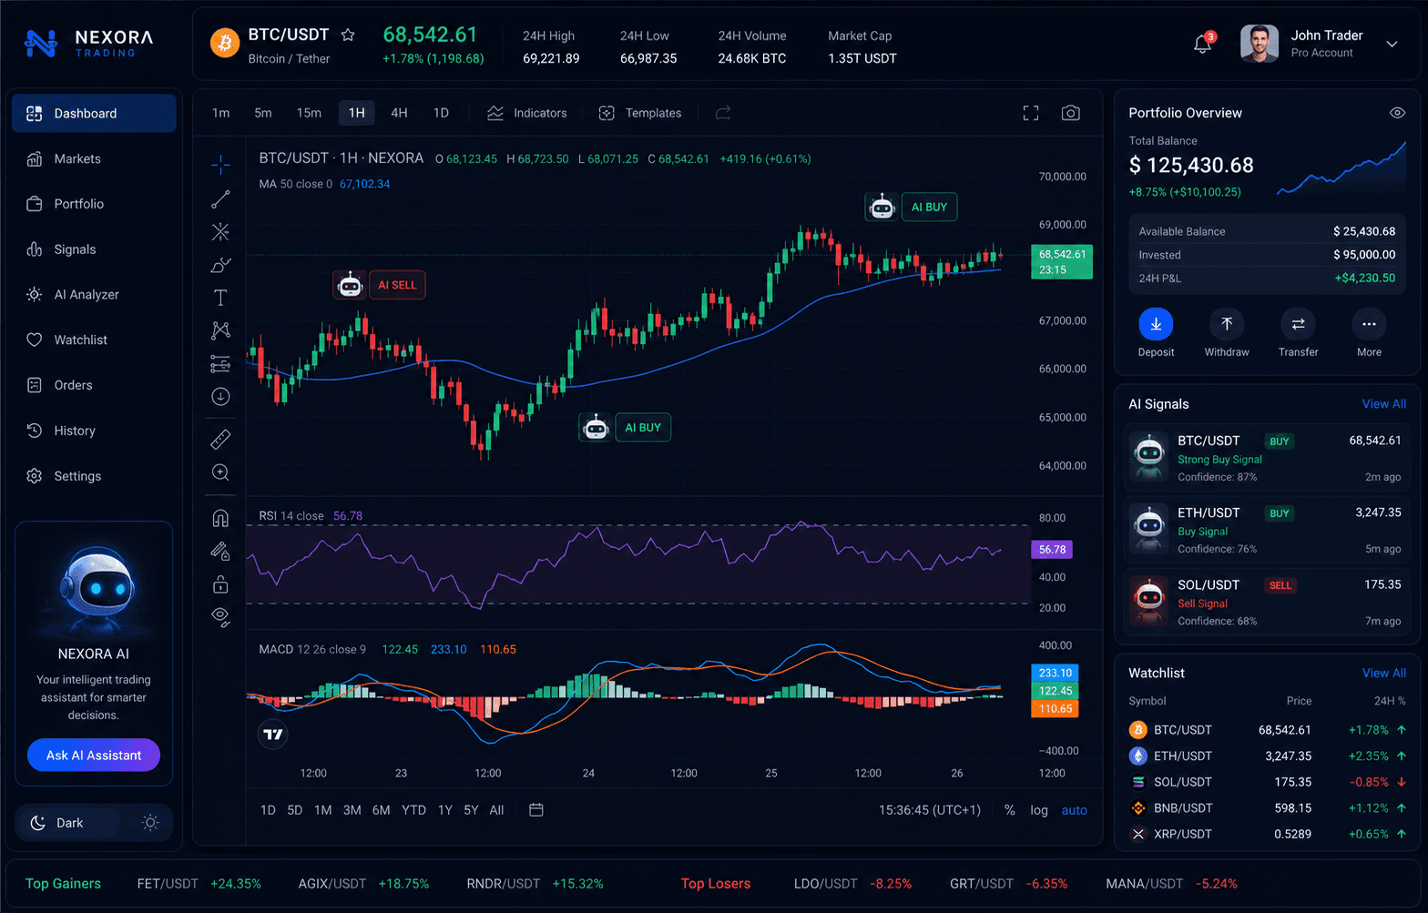This screenshot has height=913, width=1428.
Task: Select XRP/USDT watchlist row
Action: (1268, 834)
